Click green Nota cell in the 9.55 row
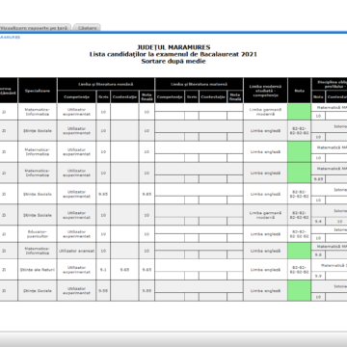This screenshot has width=347, height=347. (x=299, y=291)
